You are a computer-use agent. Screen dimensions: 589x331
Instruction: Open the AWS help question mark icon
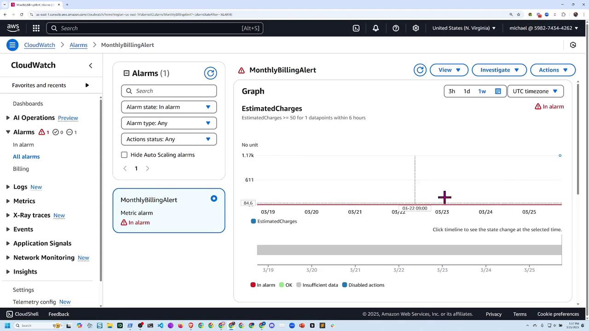pyautogui.click(x=396, y=28)
